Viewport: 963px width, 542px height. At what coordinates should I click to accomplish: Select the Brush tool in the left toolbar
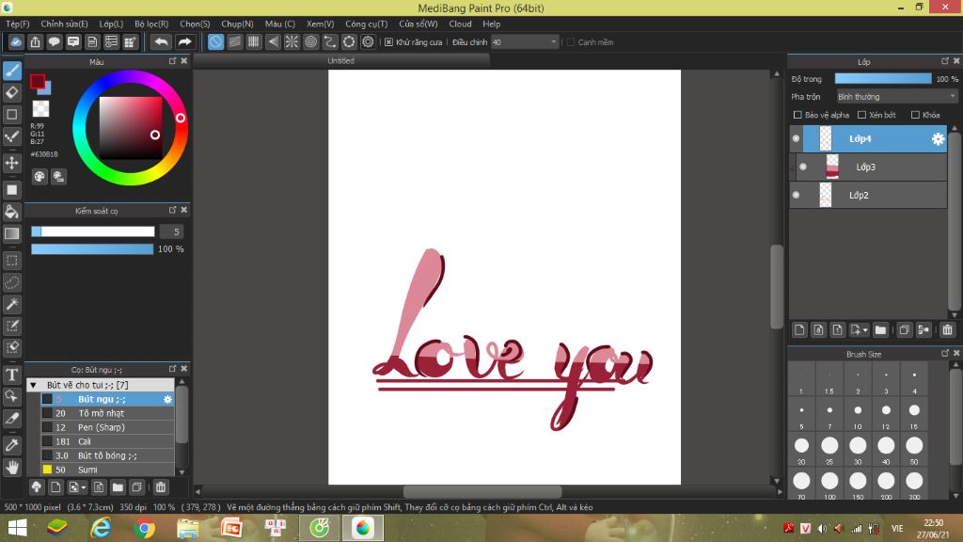point(12,71)
